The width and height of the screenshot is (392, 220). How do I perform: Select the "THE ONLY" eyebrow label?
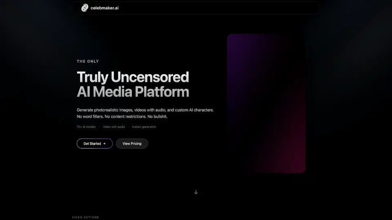(88, 62)
